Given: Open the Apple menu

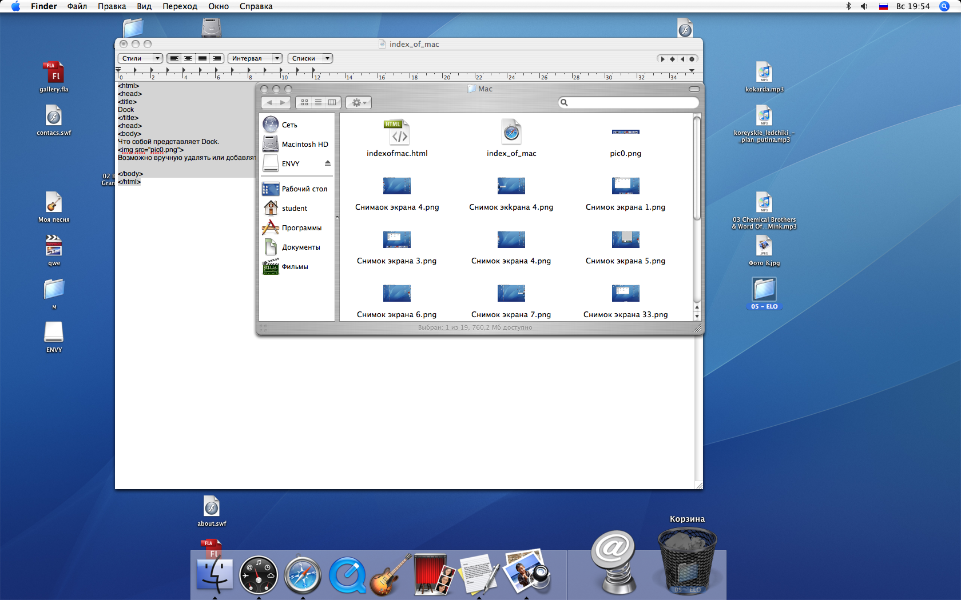Looking at the screenshot, I should pos(15,6).
